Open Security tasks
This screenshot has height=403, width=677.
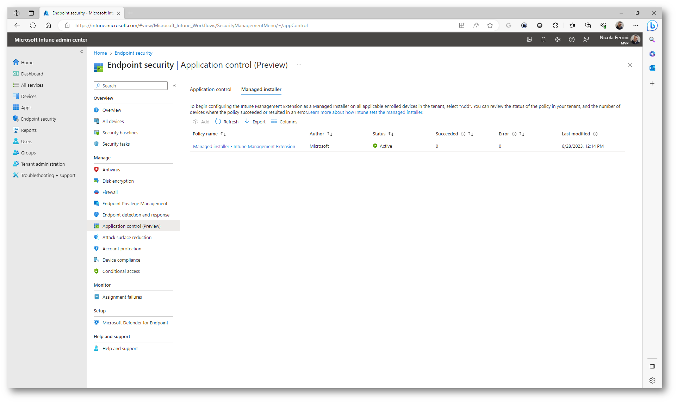[x=116, y=144]
